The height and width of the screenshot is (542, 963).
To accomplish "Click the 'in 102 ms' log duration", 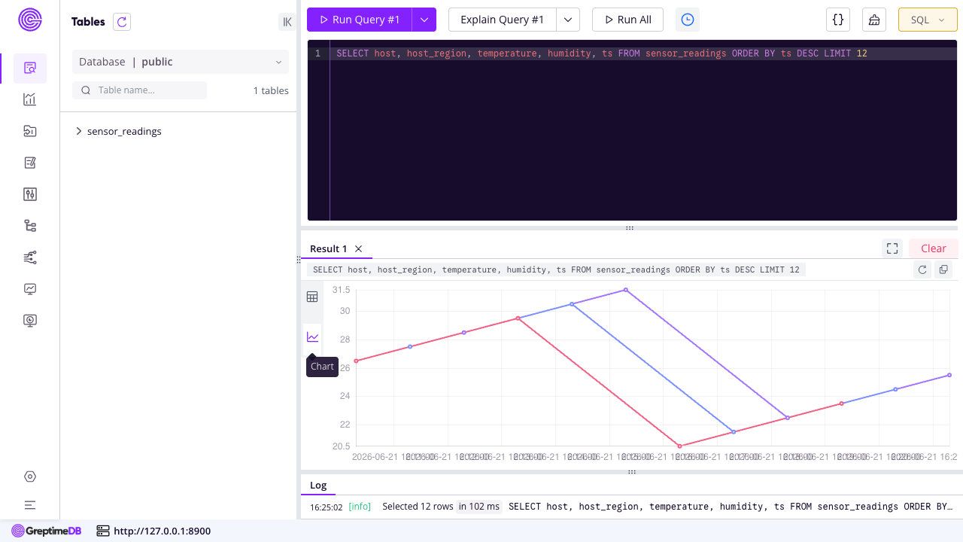I will (x=479, y=507).
